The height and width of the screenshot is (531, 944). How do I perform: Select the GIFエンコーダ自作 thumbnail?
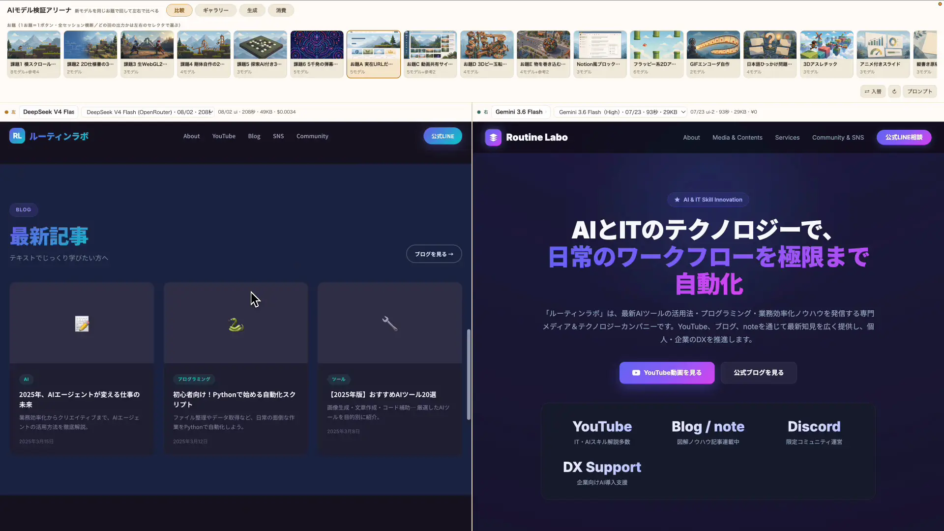click(713, 54)
